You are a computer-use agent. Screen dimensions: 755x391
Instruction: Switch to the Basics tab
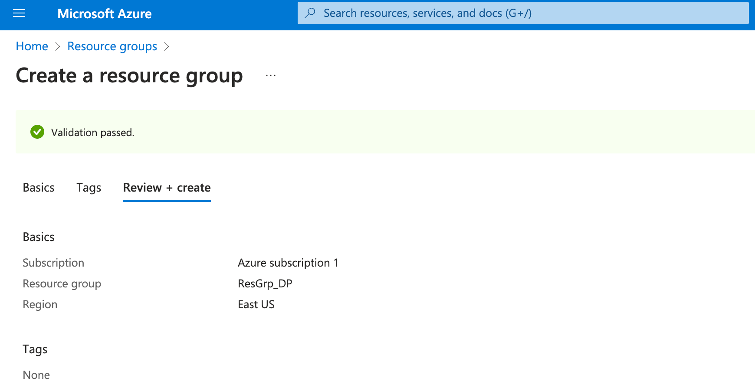tap(39, 188)
